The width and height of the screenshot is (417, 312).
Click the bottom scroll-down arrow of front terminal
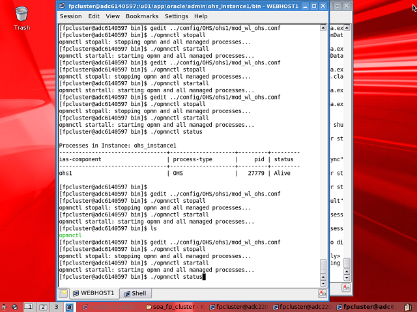pyautogui.click(x=323, y=283)
